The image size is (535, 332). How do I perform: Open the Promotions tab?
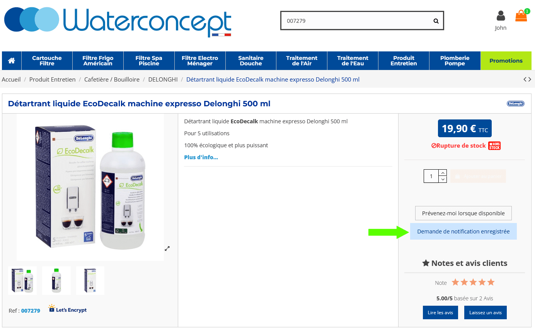point(506,61)
